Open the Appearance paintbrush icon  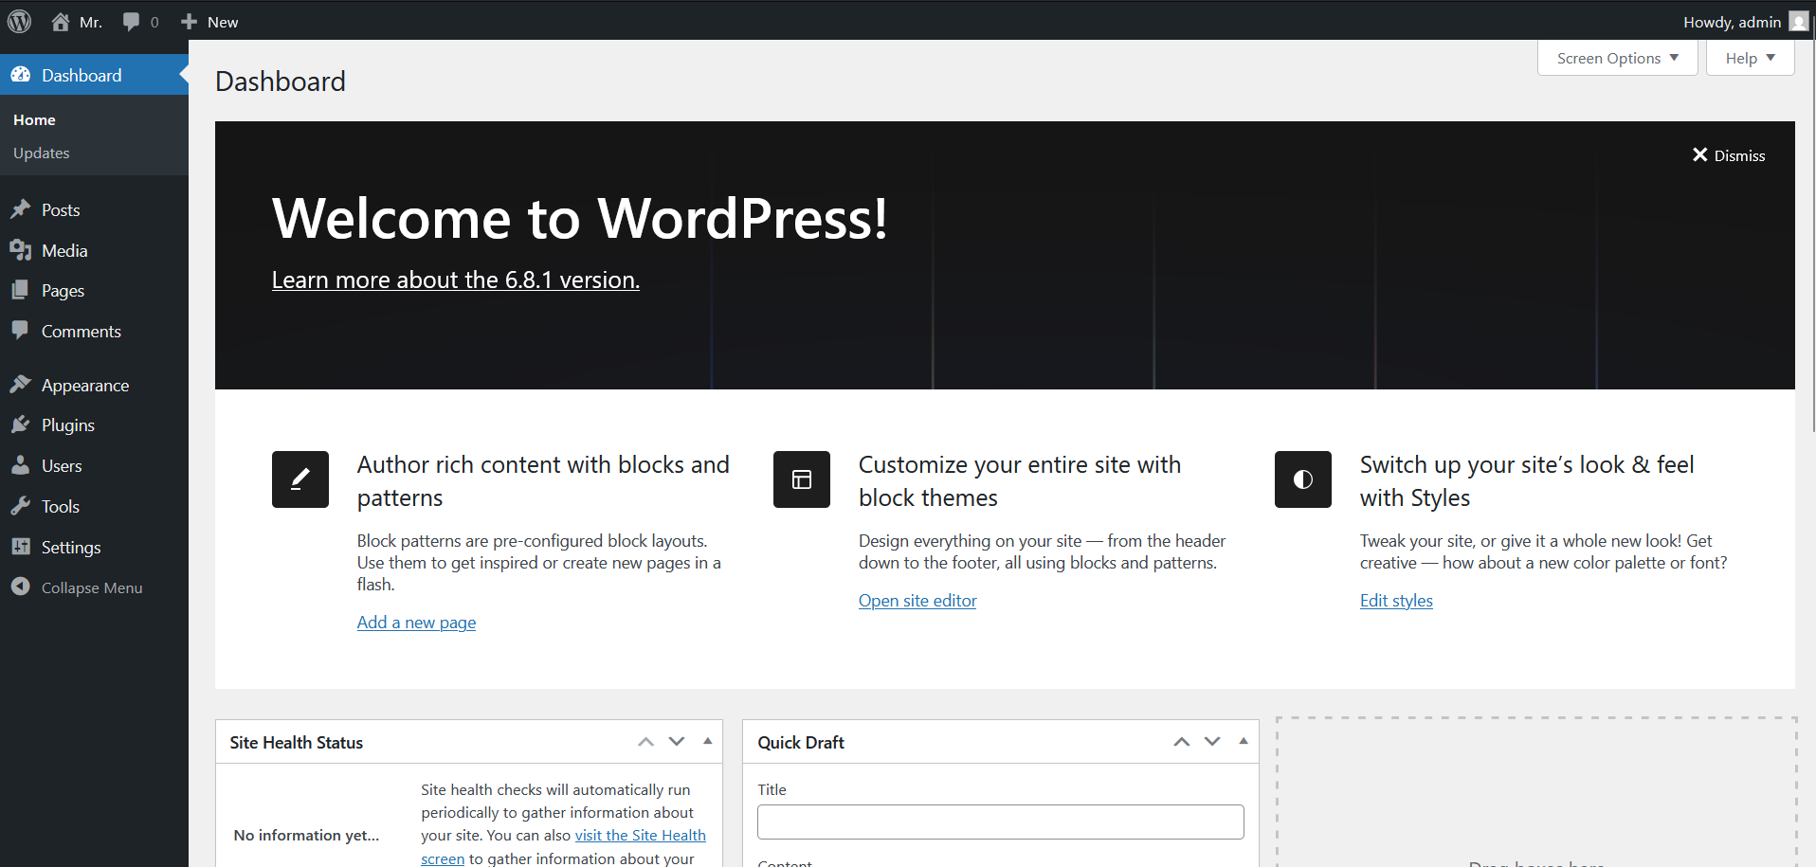pos(21,385)
